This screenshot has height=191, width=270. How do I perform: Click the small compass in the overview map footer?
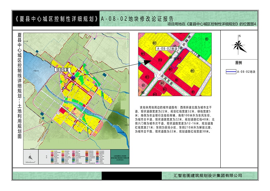click(x=30, y=157)
